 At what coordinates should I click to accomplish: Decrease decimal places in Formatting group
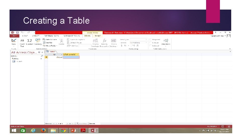click(137, 46)
